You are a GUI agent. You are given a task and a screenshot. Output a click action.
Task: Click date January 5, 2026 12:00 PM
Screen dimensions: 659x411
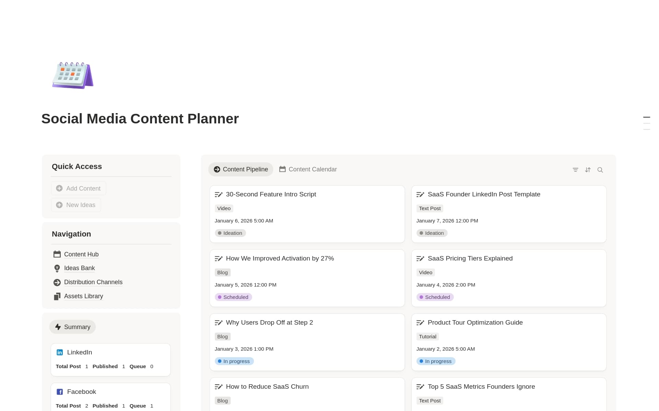pos(245,285)
